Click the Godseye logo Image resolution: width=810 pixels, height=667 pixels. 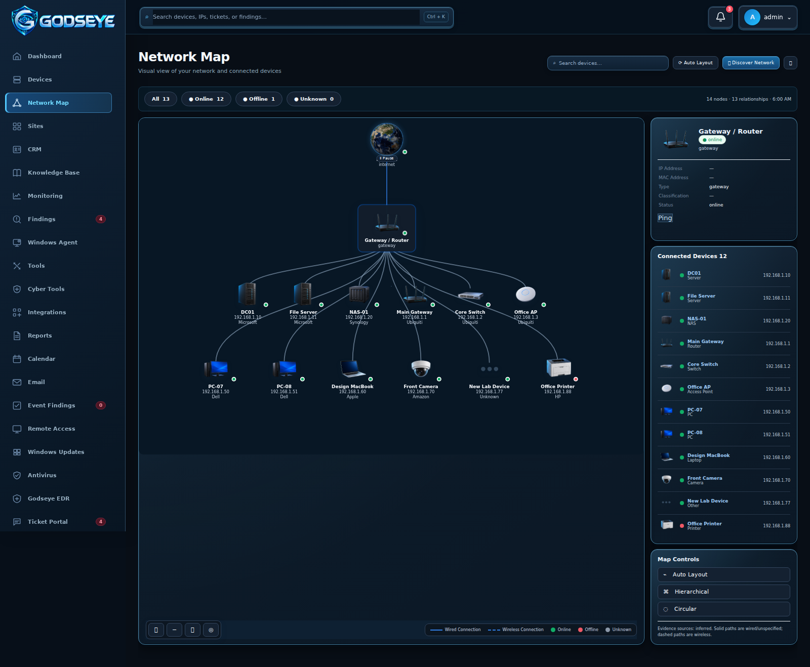tap(63, 20)
